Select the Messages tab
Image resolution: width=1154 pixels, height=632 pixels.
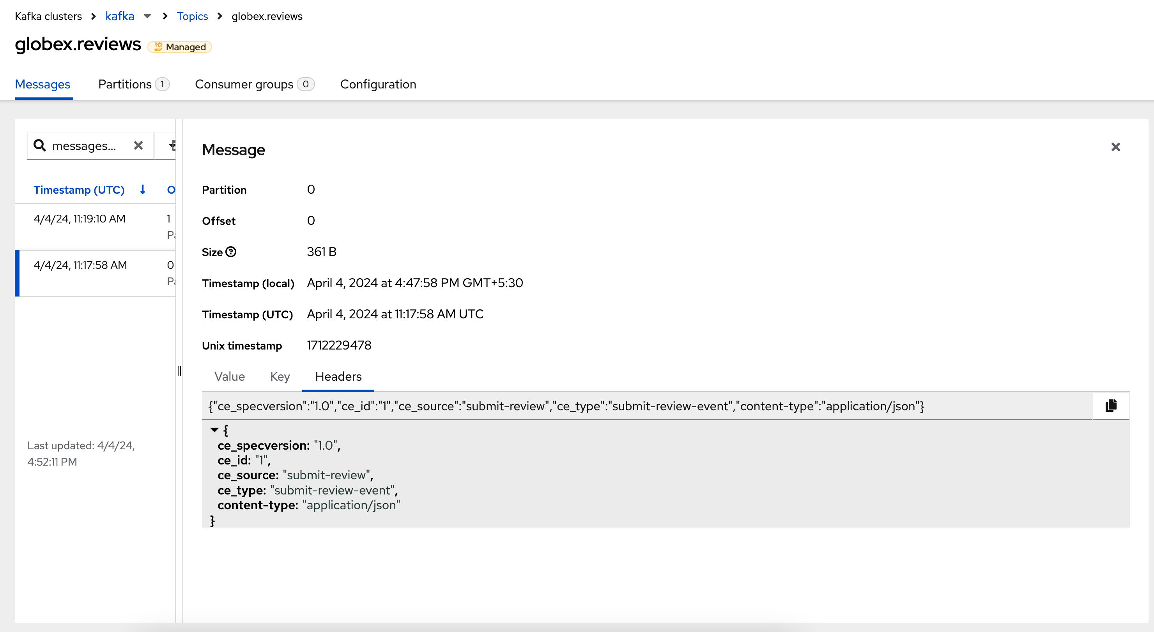(42, 84)
